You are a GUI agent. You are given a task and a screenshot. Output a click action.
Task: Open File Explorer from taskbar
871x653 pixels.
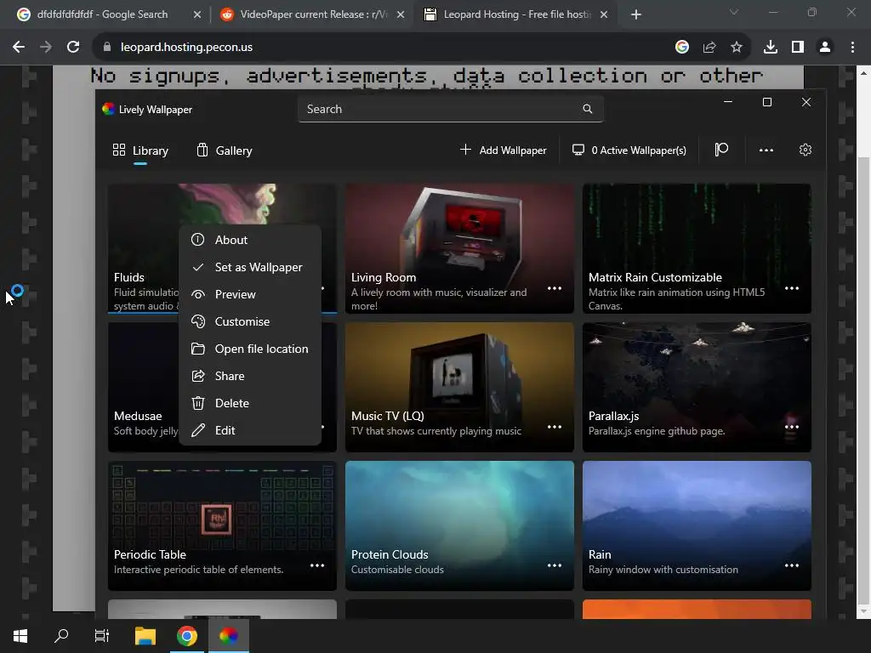click(145, 636)
